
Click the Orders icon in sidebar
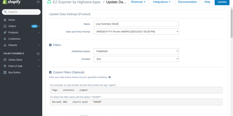(5, 26)
